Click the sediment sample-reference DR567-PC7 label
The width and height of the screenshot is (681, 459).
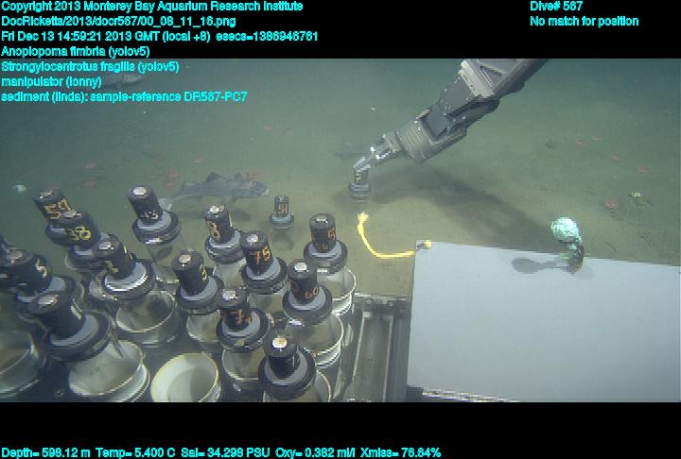(x=124, y=96)
